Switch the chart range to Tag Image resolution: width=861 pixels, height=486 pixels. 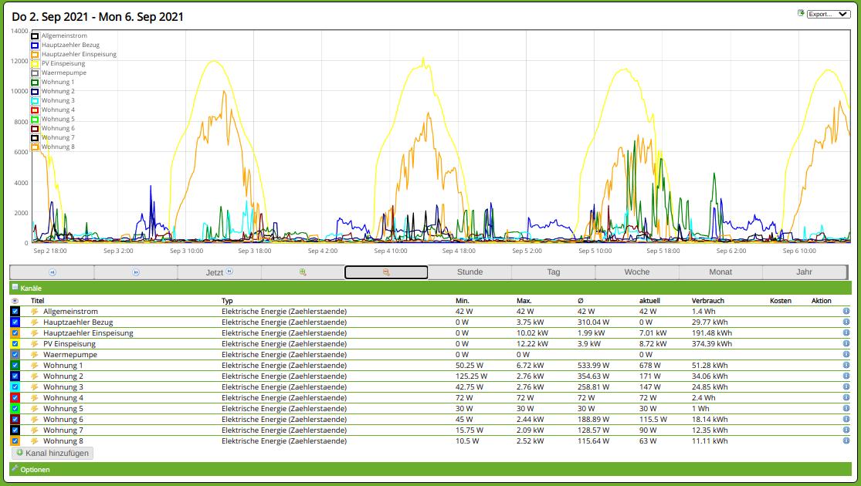coord(553,272)
